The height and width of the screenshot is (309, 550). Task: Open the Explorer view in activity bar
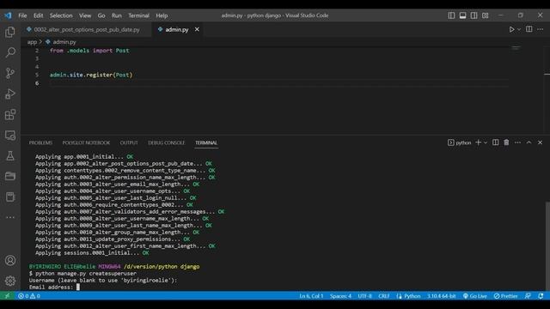pyautogui.click(x=10, y=33)
